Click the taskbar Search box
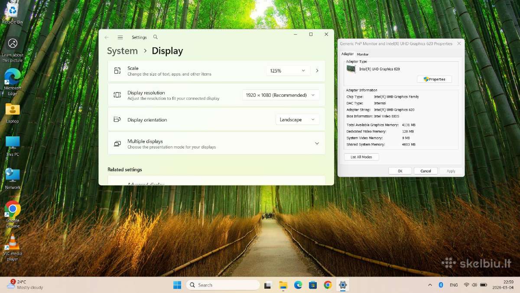This screenshot has width=520, height=293. (x=223, y=285)
